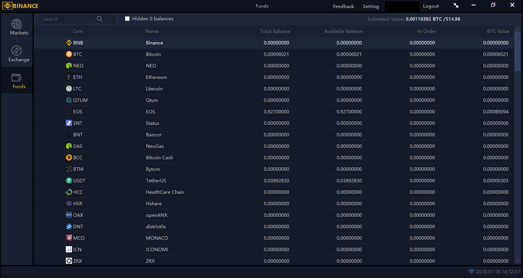The height and width of the screenshot is (278, 523).
Task: Open the Feedback menu item
Action: click(343, 6)
